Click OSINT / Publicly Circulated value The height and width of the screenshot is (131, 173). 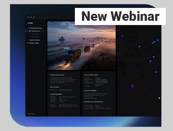pyautogui.click(x=103, y=109)
